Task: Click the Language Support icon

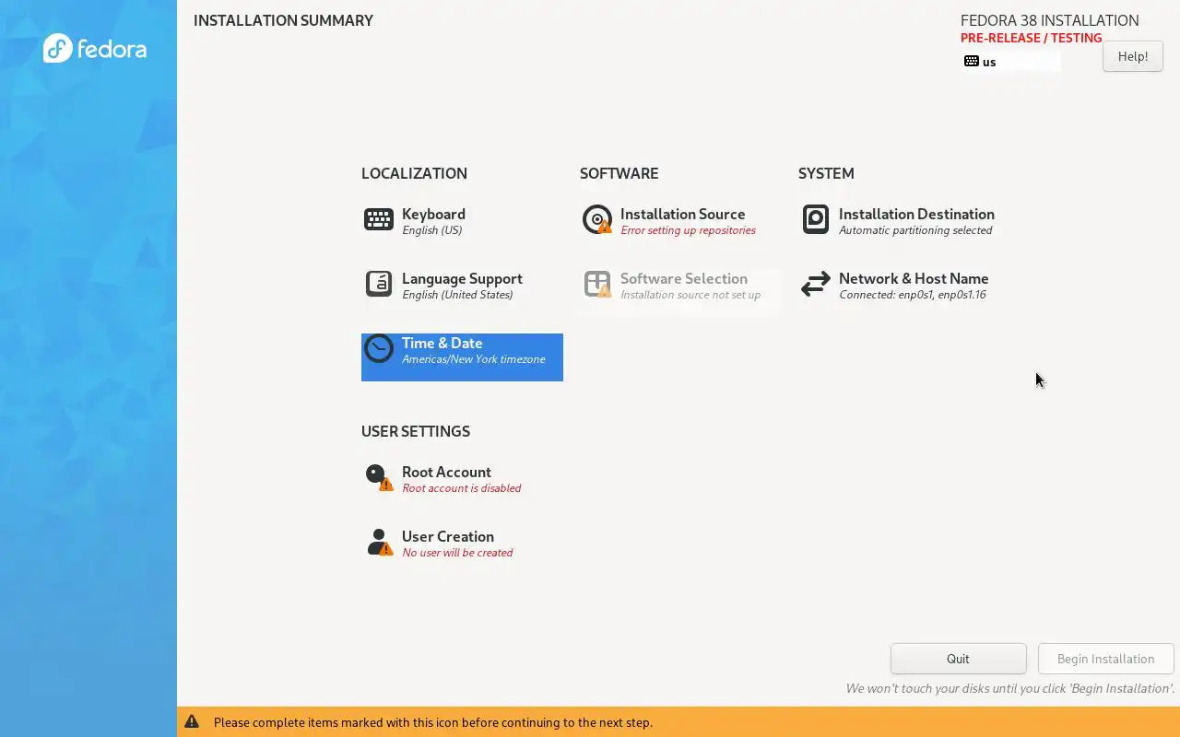Action: point(379,284)
